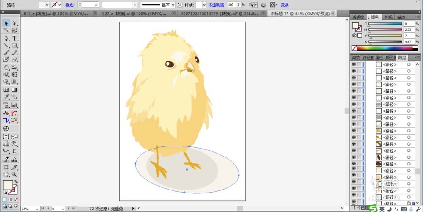Viewport: 423px width, 212px height.
Task: Open the stroke color dropdown in control bar
Action: point(60,5)
